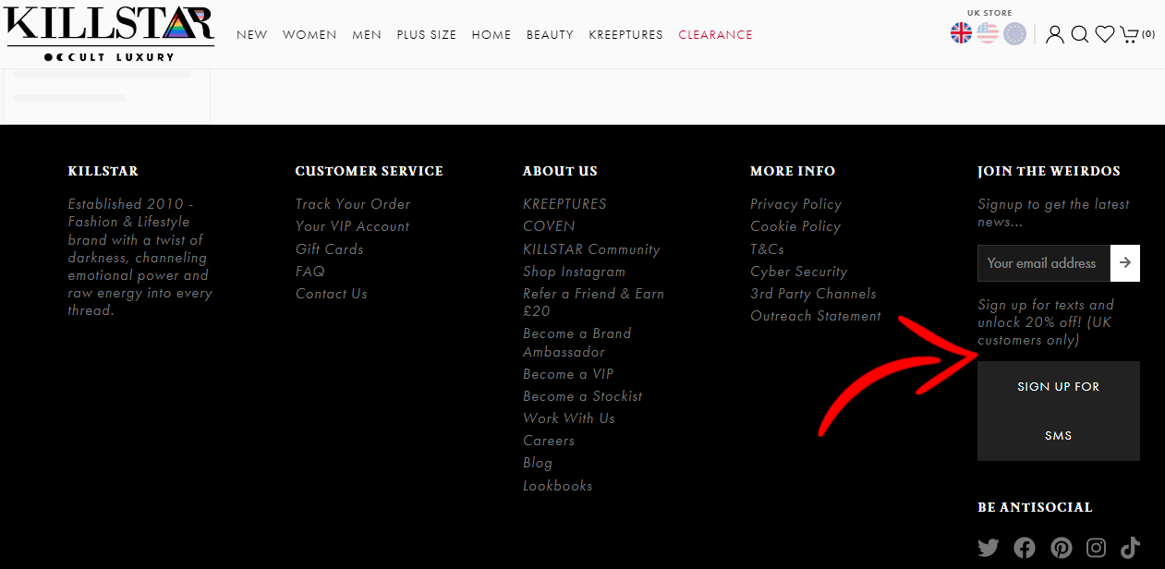Open the Become a VIP link

click(568, 374)
